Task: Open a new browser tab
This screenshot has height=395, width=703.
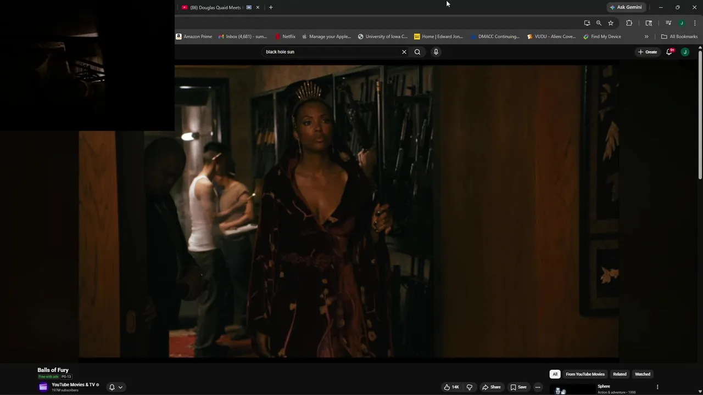Action: point(271,8)
